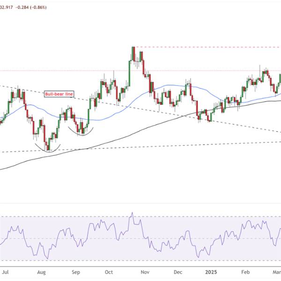Image resolution: width=281 pixels, height=281 pixels.
Task: Select the 'Jul' label on time axis
Action: coord(5,272)
